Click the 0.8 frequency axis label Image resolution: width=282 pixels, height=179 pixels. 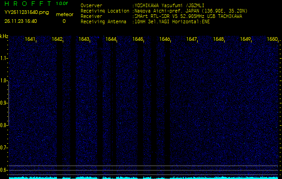tap(4, 125)
